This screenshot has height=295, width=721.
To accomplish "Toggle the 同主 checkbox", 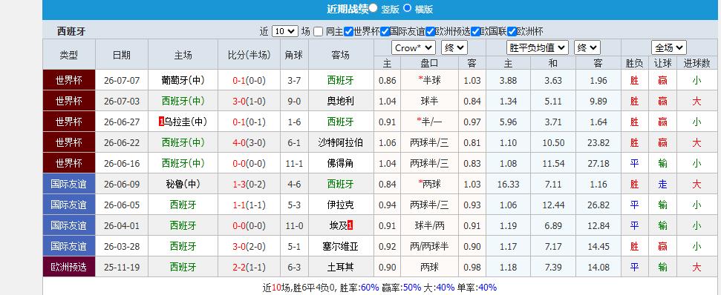I will click(x=319, y=32).
